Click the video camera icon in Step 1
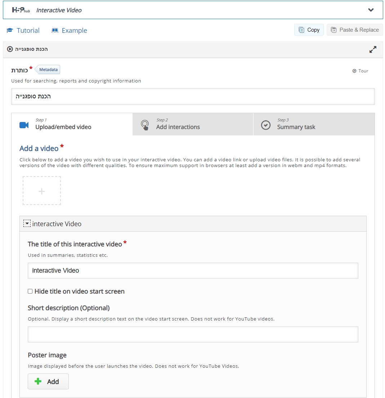385x398 pixels. [24, 125]
